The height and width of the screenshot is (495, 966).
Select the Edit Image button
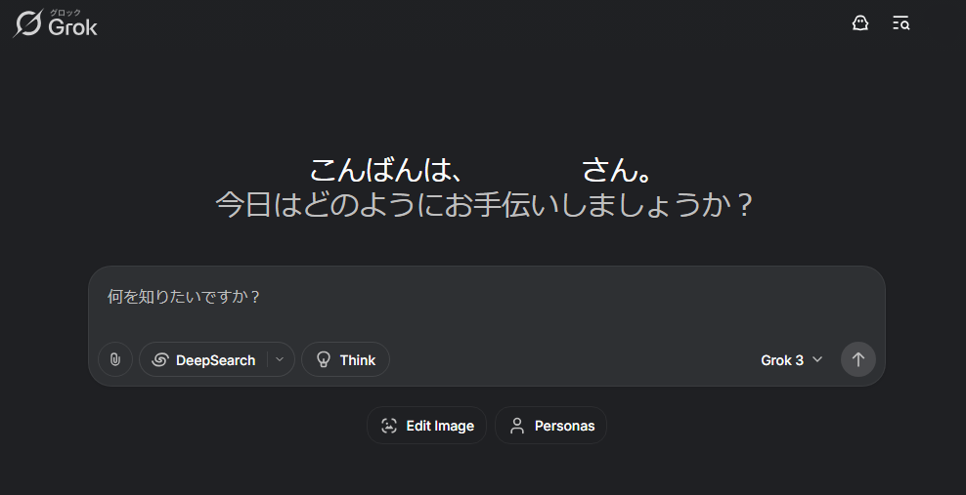coord(427,426)
